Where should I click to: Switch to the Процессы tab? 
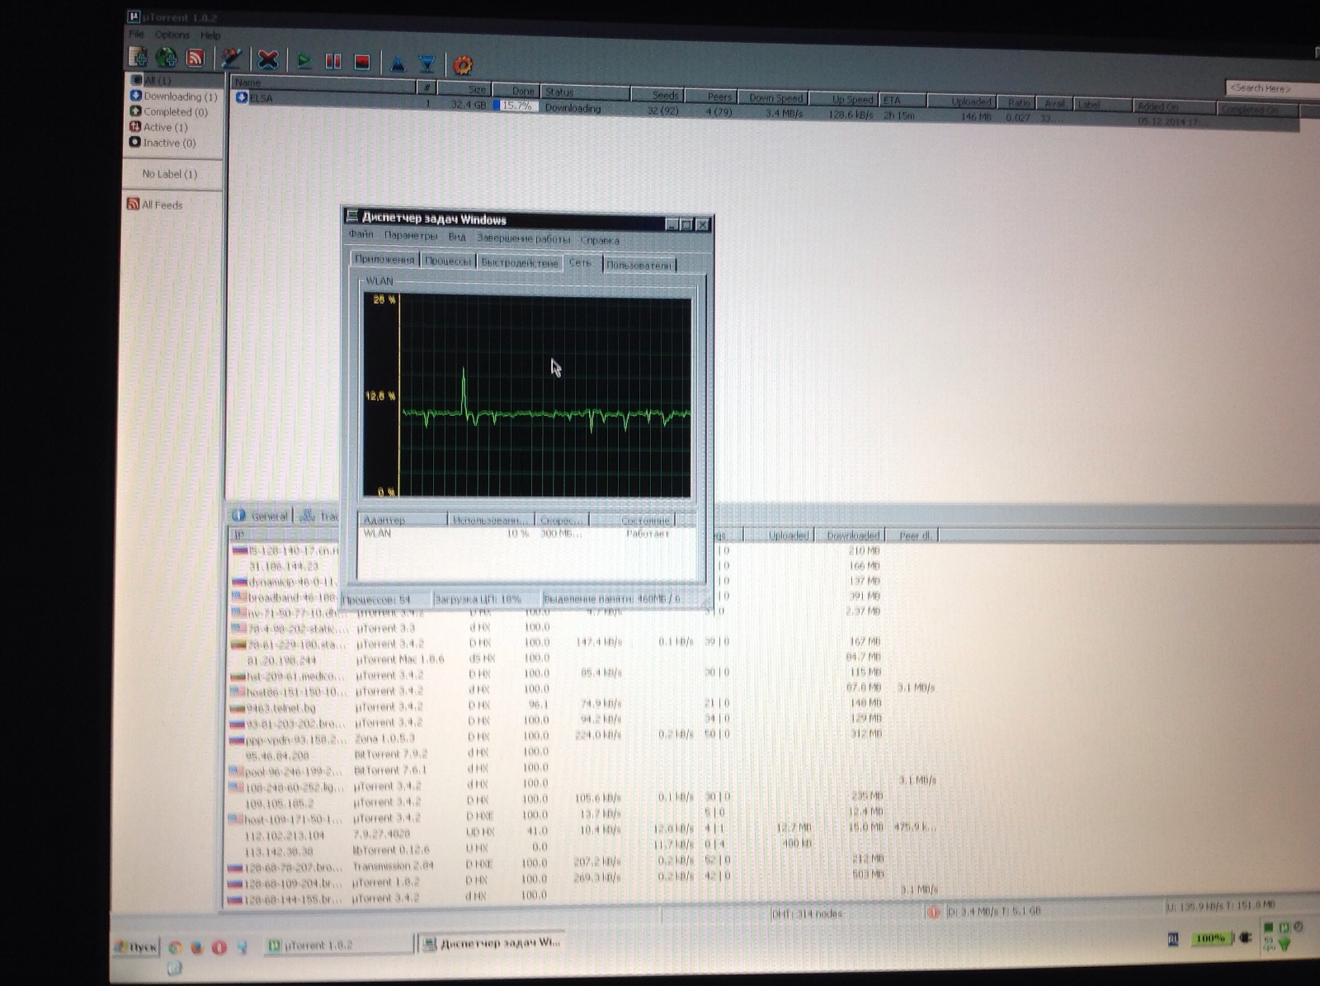[x=448, y=261]
